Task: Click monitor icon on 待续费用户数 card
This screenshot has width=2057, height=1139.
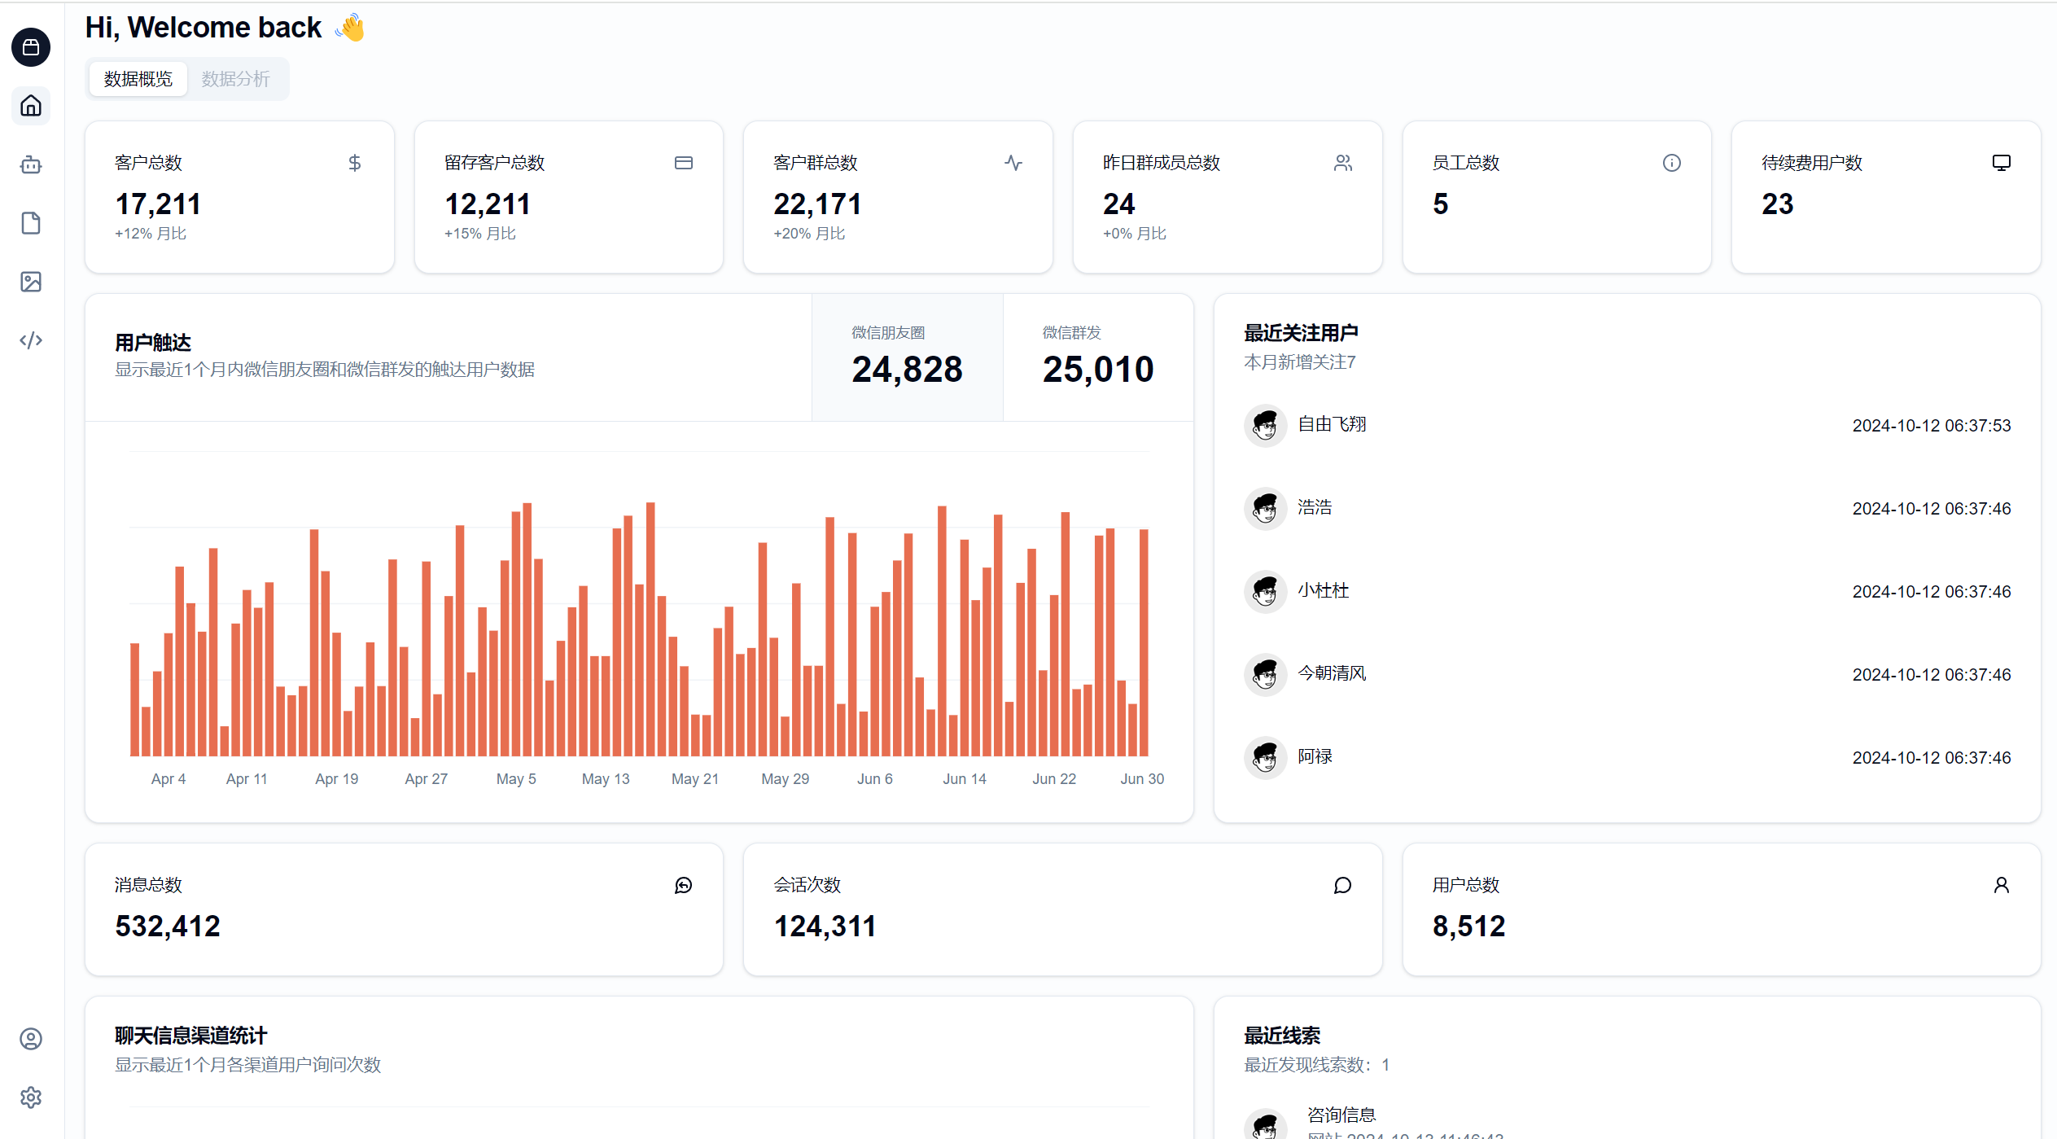Action: tap(2002, 163)
